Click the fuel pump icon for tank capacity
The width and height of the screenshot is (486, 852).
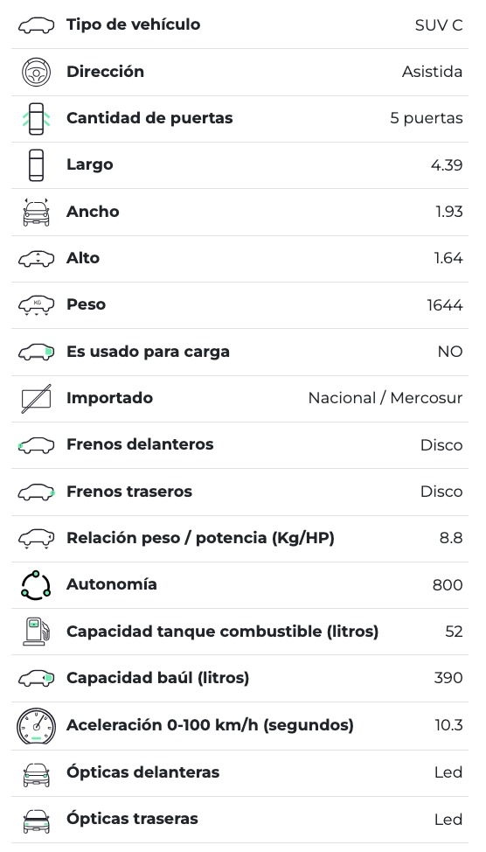37,632
